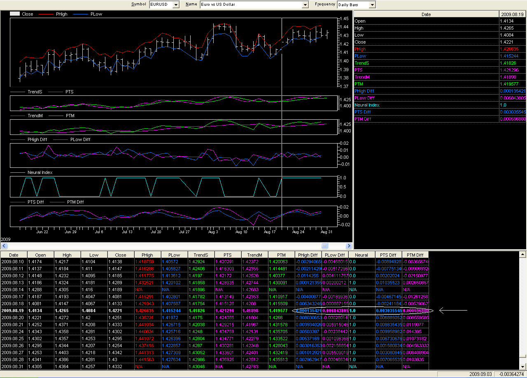Select the PLow column header
The image size is (527, 378).
click(175, 255)
